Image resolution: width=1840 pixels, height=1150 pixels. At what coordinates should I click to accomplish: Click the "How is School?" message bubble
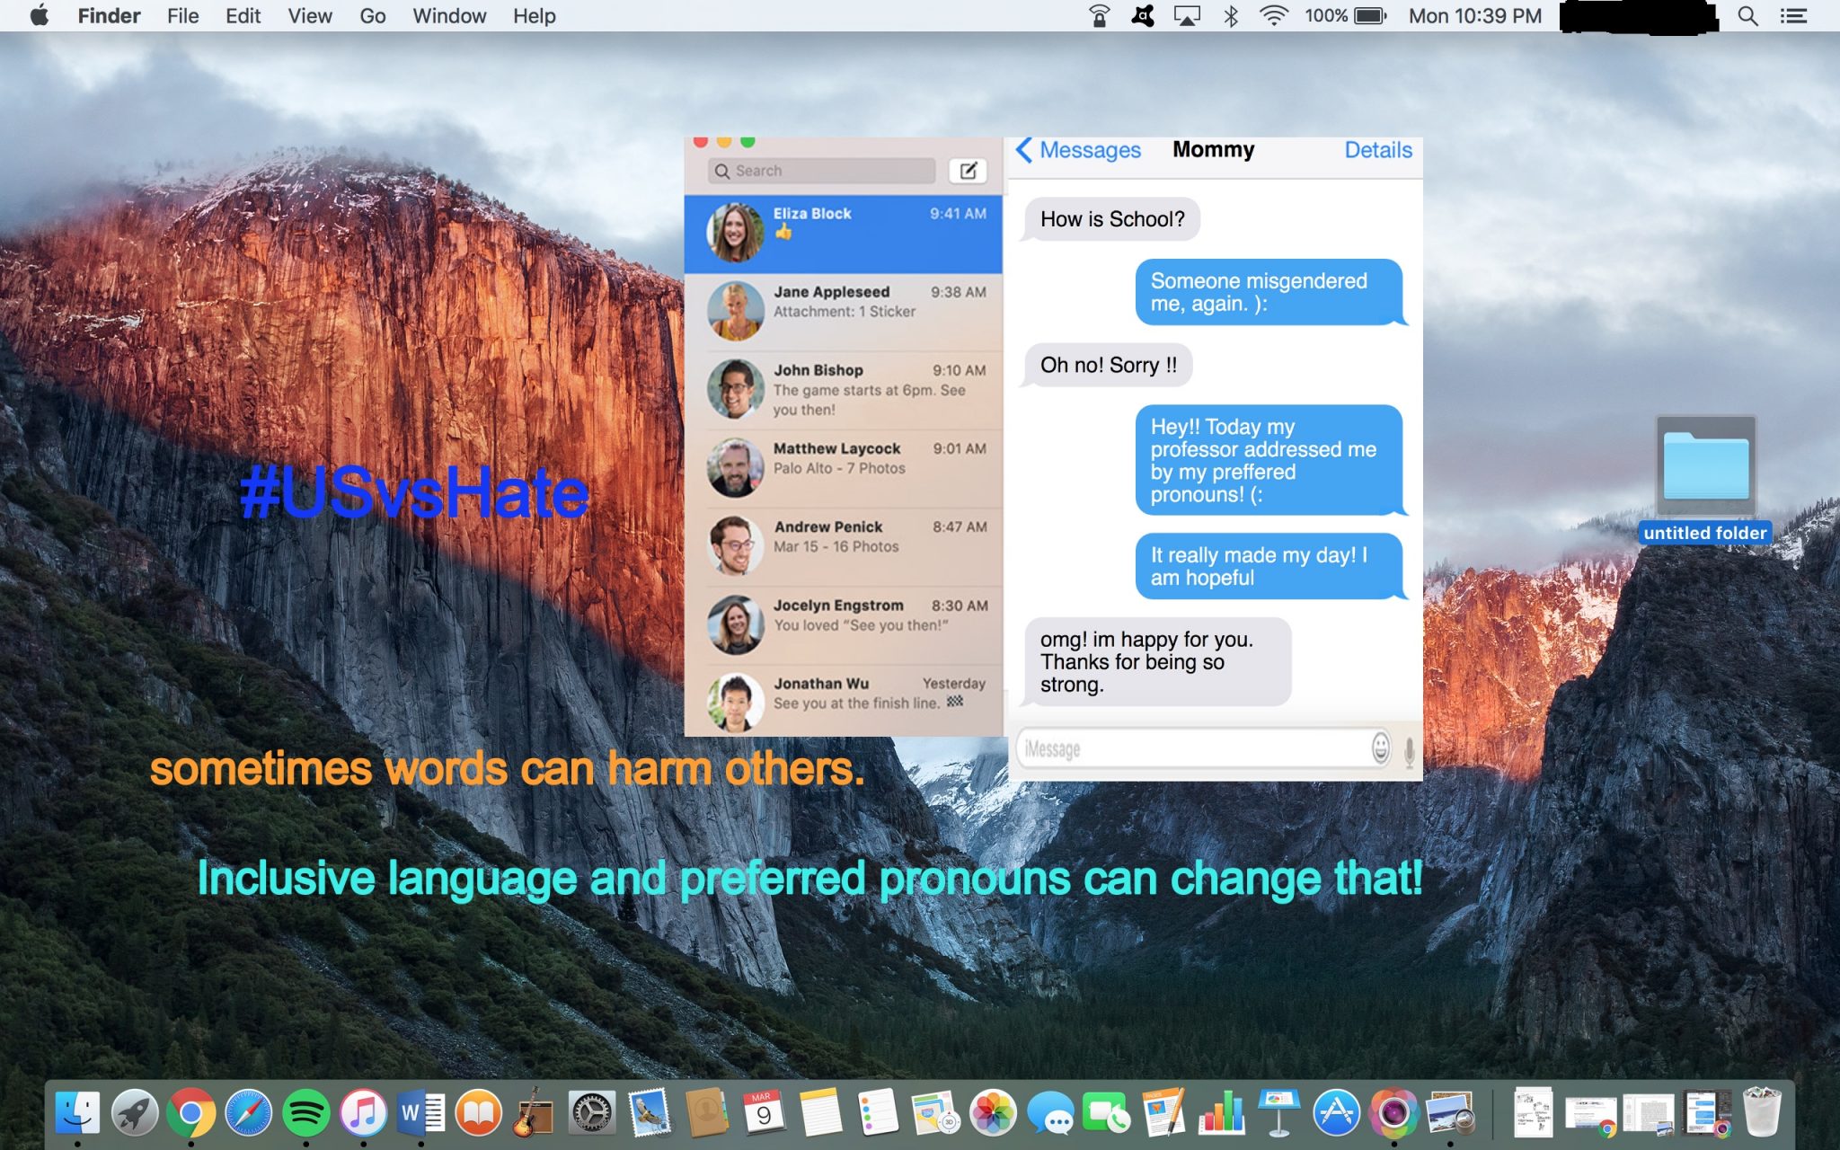click(x=1112, y=219)
